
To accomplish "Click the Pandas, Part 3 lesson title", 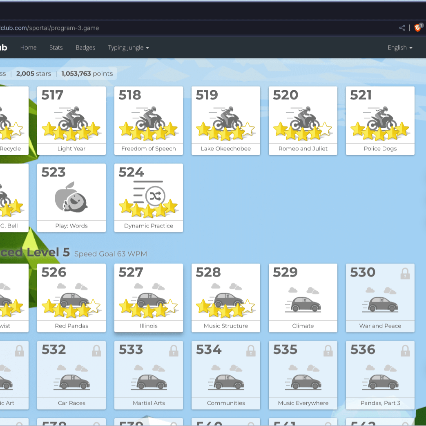I will (x=380, y=403).
